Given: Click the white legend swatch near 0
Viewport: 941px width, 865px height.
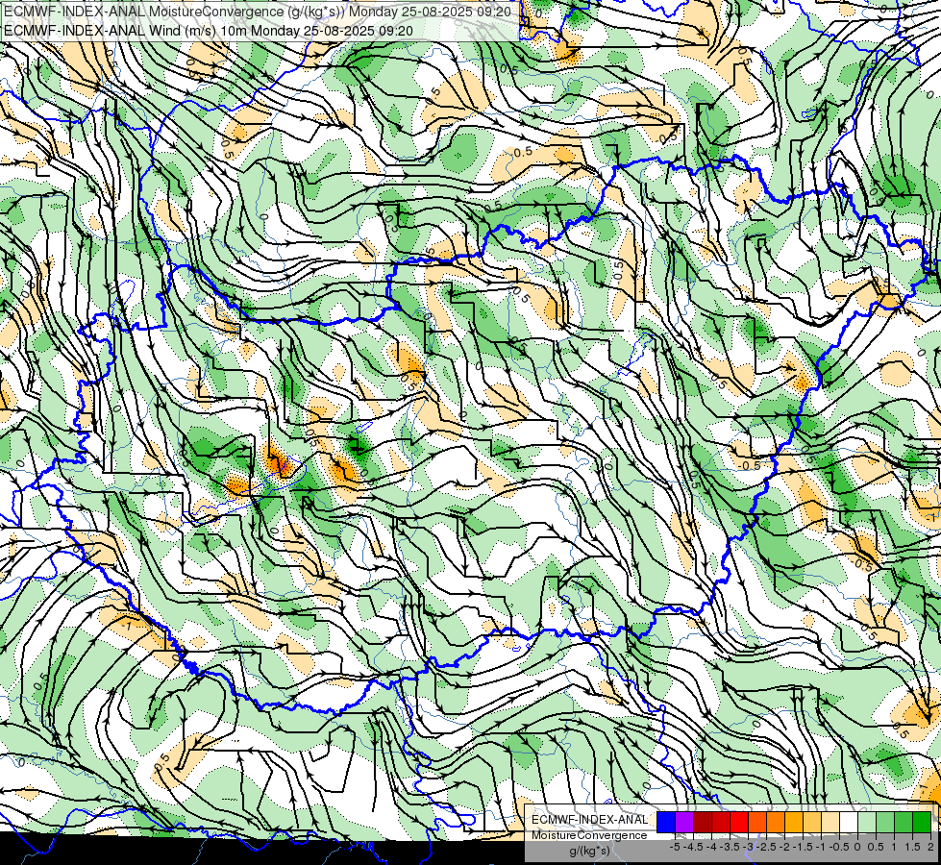Looking at the screenshot, I should (x=849, y=822).
